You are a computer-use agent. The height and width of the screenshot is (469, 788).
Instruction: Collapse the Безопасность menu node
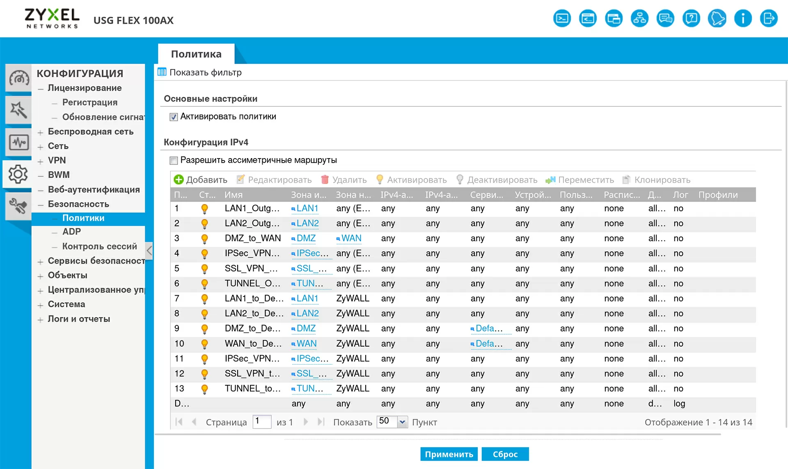click(x=40, y=205)
